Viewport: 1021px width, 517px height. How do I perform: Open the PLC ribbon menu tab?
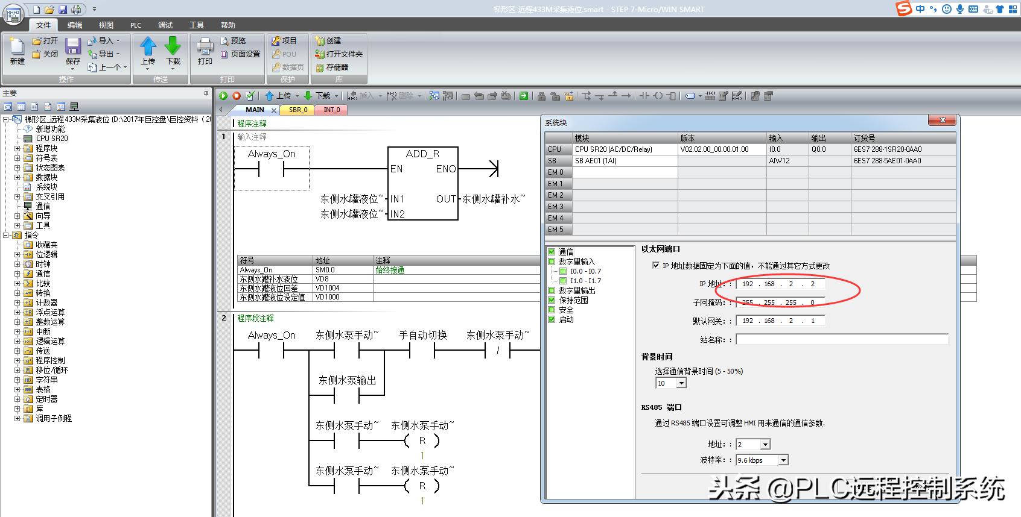[x=136, y=25]
